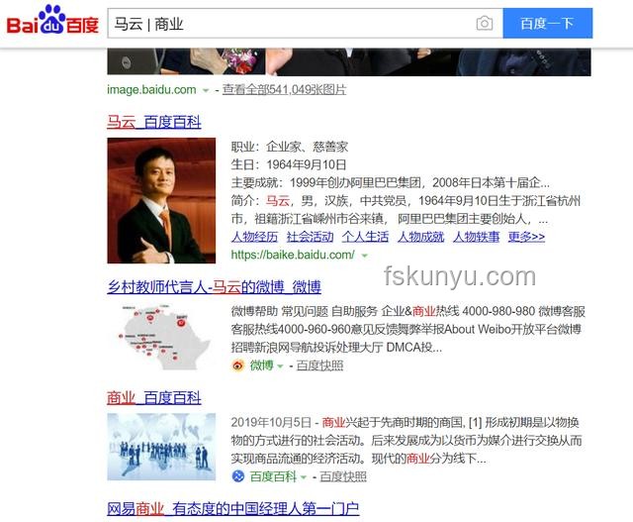Open https://baike.baidu.com/ URL
Screen dimensions: 633x522
click(293, 255)
